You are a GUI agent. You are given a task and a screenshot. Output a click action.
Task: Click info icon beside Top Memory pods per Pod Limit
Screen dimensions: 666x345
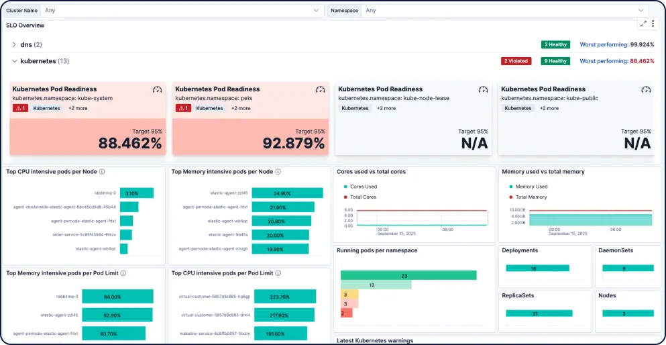point(123,273)
